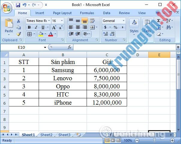Insert a new worksheet tab

[79, 135]
